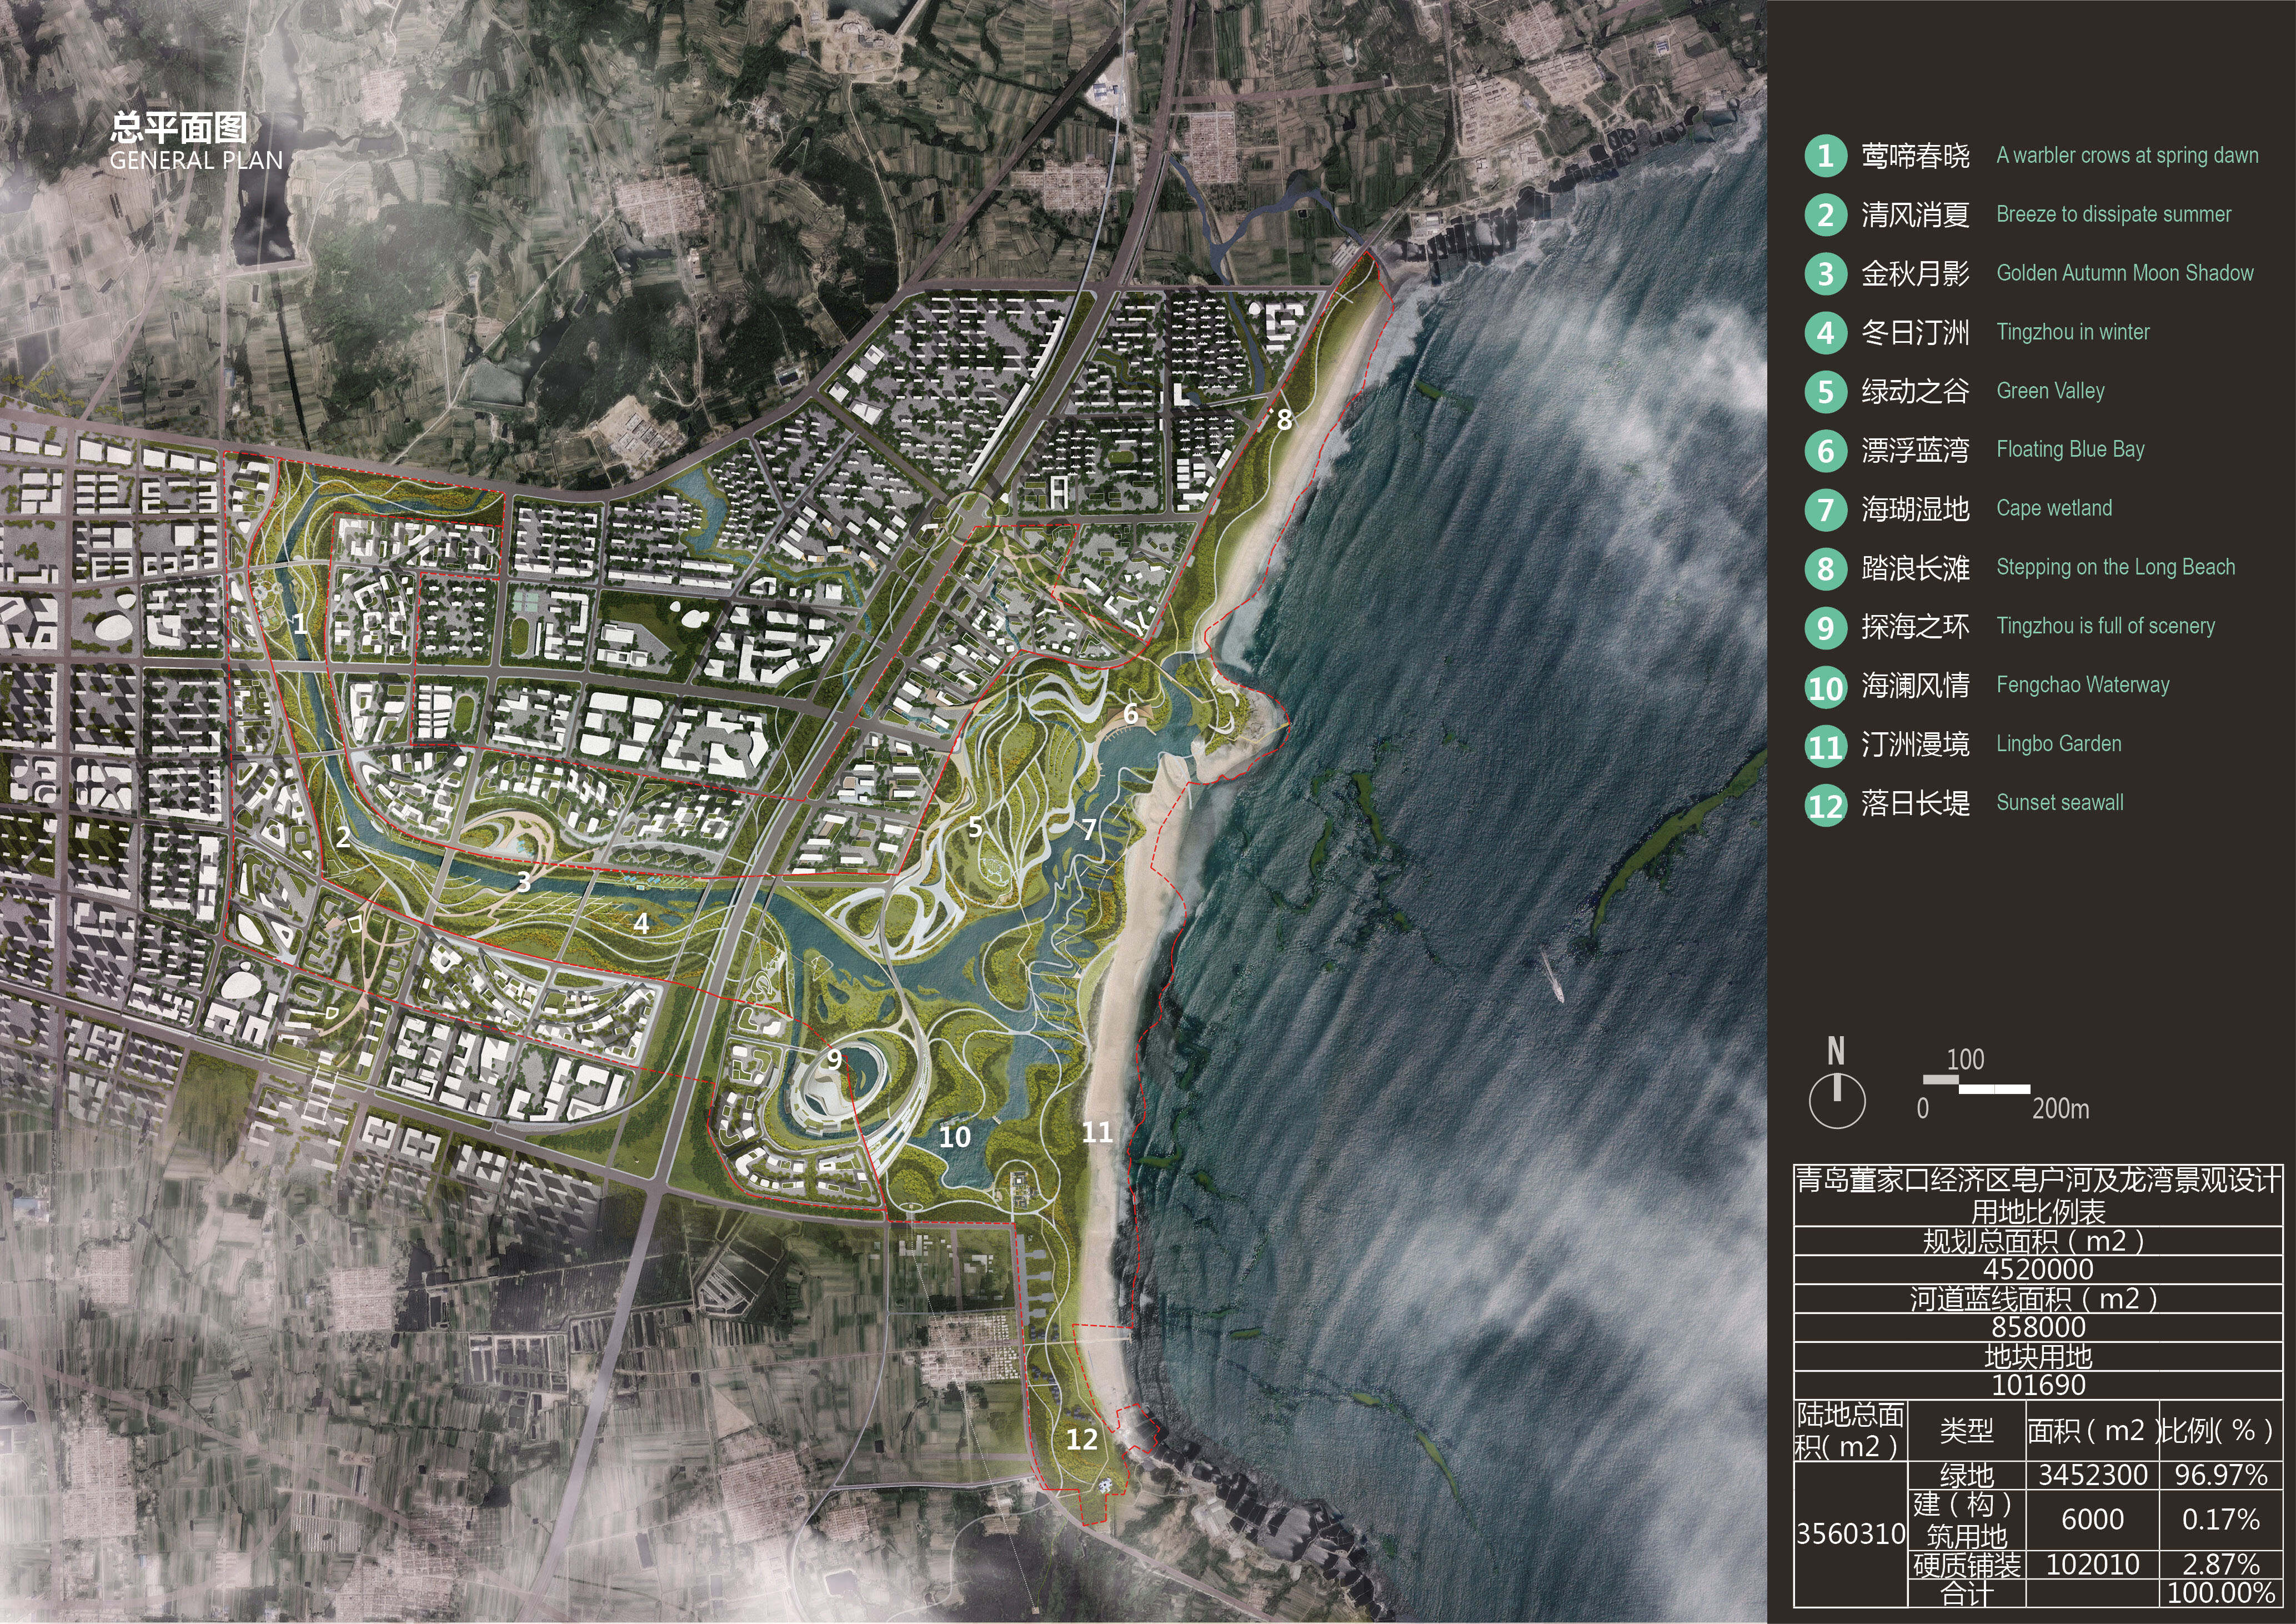
Task: Click 'Fengchao Waterway' legend text
Action: pos(2083,686)
